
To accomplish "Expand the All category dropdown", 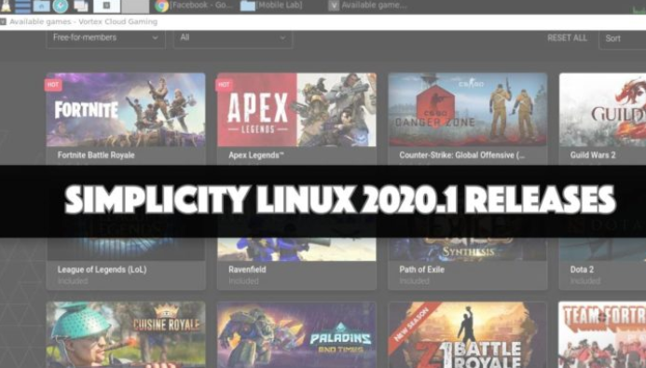I will point(233,38).
